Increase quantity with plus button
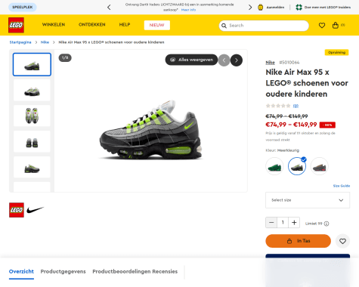 294,223
